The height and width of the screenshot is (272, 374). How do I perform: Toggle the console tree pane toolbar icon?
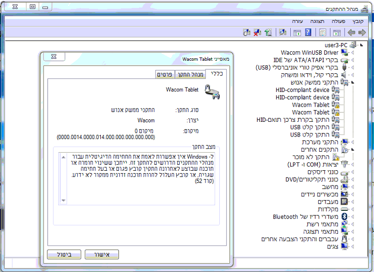pos(337,32)
